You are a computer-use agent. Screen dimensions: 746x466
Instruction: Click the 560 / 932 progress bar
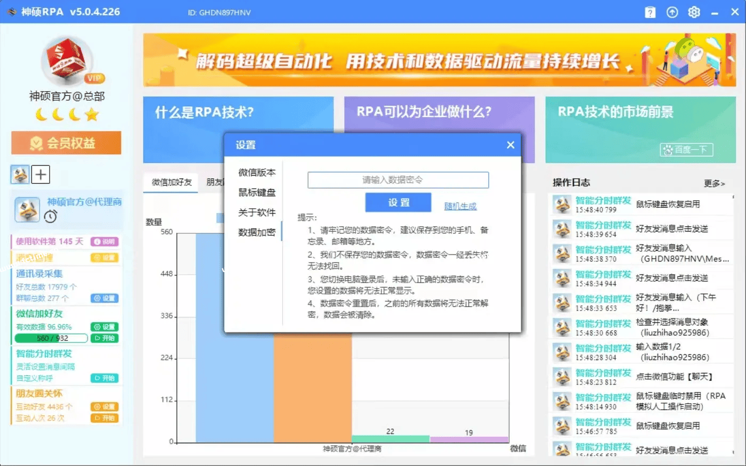click(51, 338)
